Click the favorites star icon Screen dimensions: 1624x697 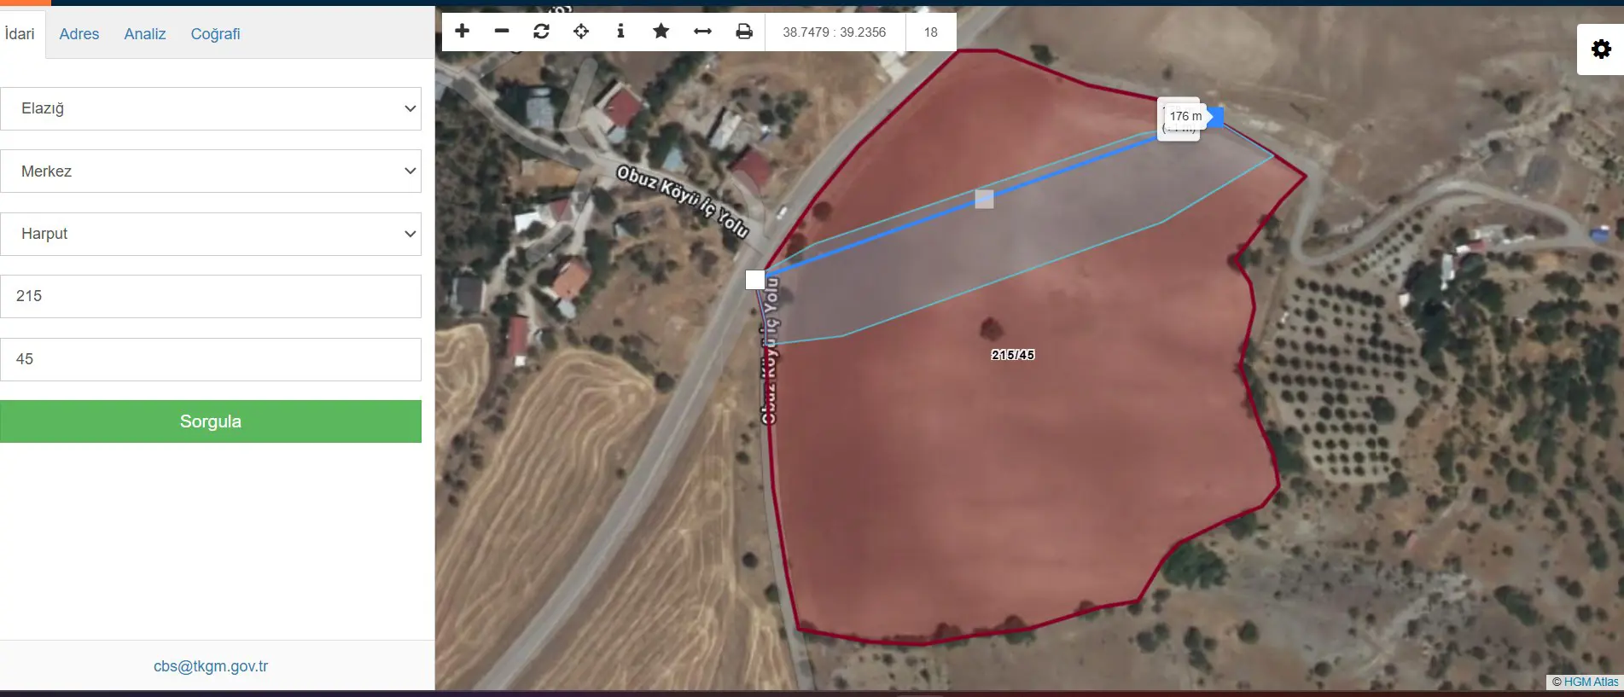click(661, 32)
